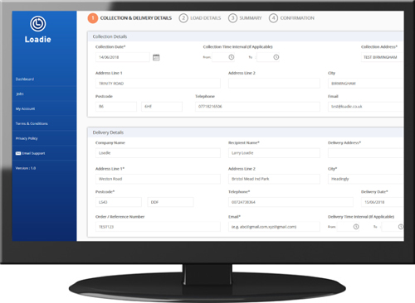Open Dashboard from the sidebar
This screenshot has height=303, width=415.
point(25,79)
